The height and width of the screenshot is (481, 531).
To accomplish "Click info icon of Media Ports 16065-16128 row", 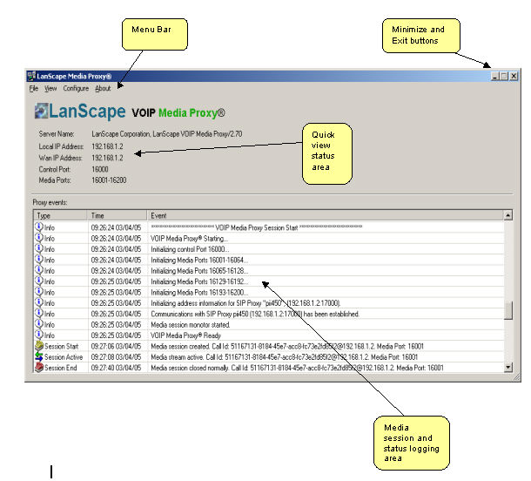I will click(x=39, y=270).
